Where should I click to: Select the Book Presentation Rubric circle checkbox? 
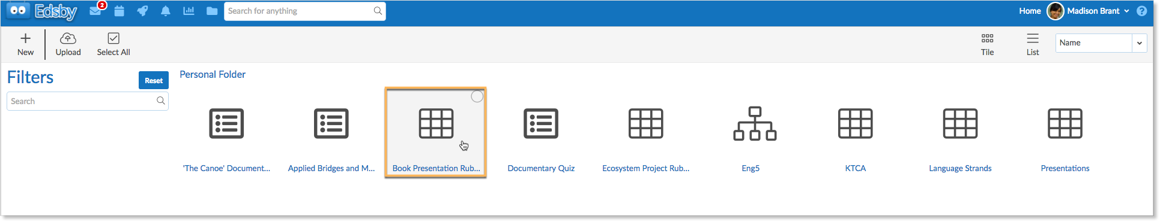477,96
